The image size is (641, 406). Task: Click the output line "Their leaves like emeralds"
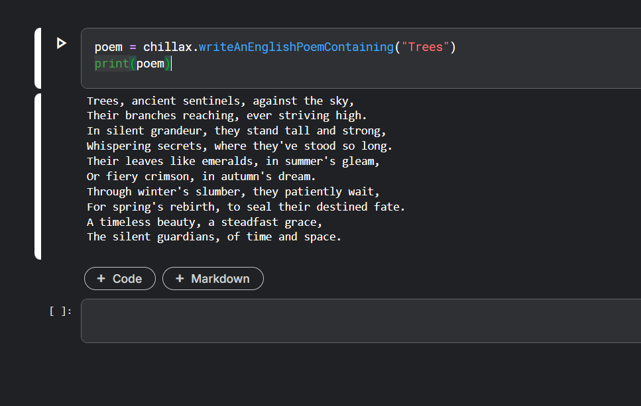[233, 161]
